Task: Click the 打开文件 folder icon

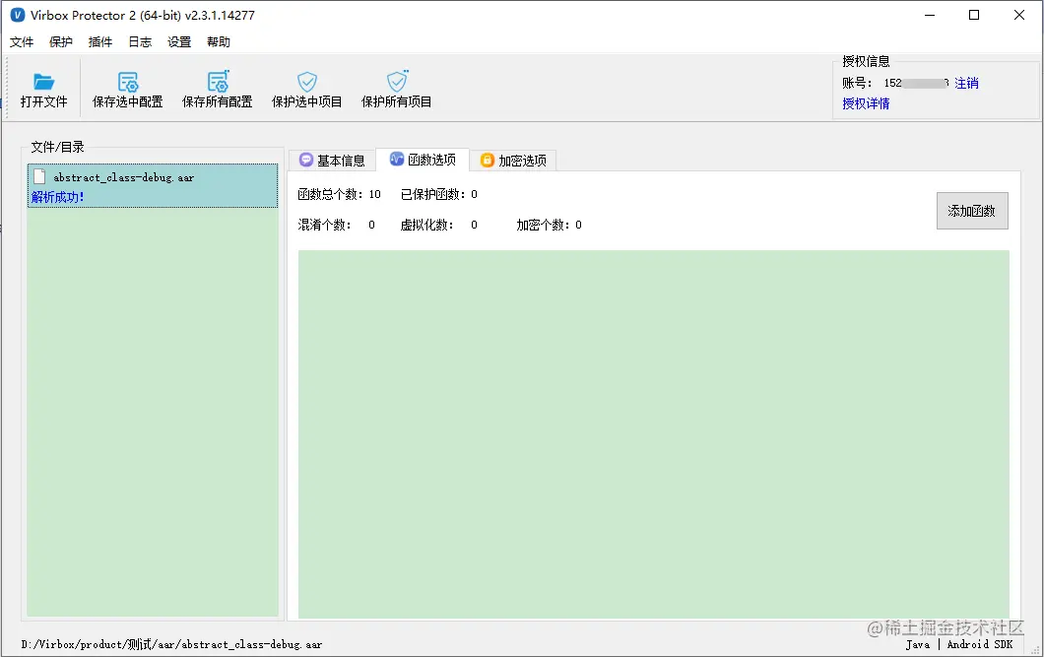Action: pyautogui.click(x=44, y=82)
